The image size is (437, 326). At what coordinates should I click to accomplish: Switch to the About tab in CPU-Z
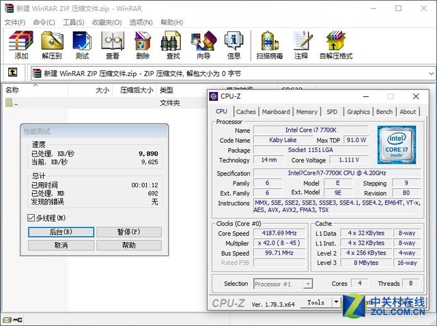[x=408, y=112]
